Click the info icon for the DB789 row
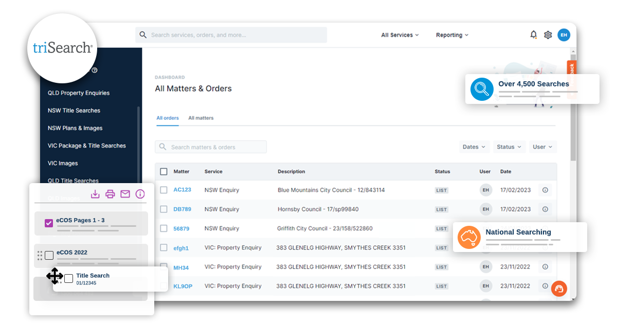Viewport: 617px width, 323px height. (545, 209)
